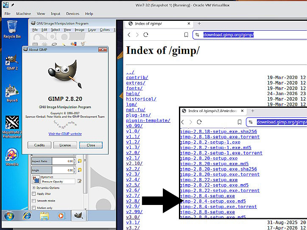Open VirtualBox File menu
307x230 pixels.
tap(8, 14)
